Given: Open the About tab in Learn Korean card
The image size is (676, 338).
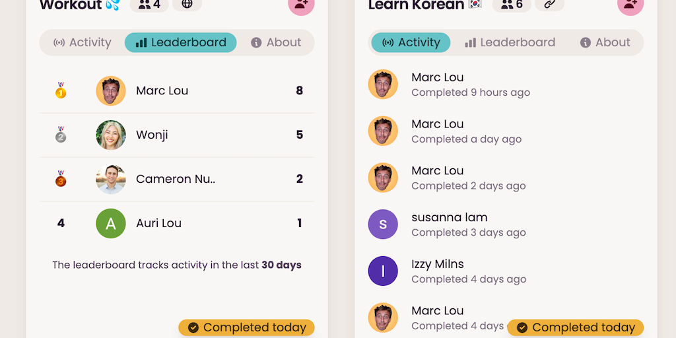Looking at the screenshot, I should click(605, 42).
